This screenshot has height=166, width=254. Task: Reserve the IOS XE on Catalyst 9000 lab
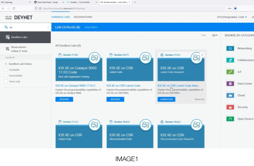pos(64,99)
